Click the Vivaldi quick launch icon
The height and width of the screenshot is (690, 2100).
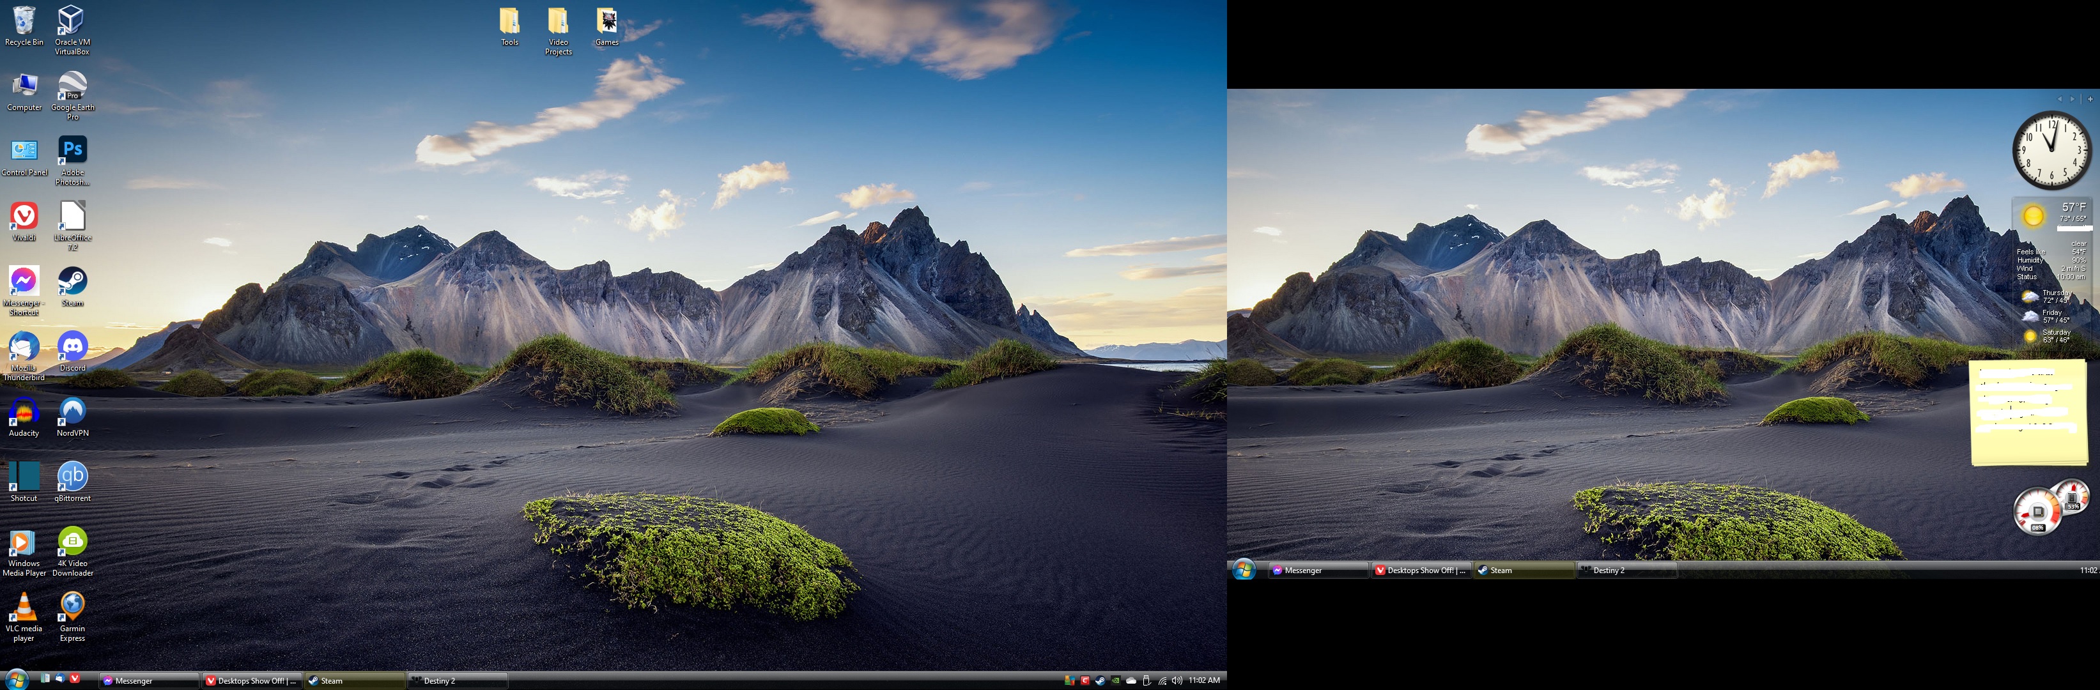tap(75, 678)
